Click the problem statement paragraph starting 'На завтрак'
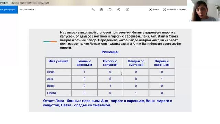220x124 pixels. (121, 40)
